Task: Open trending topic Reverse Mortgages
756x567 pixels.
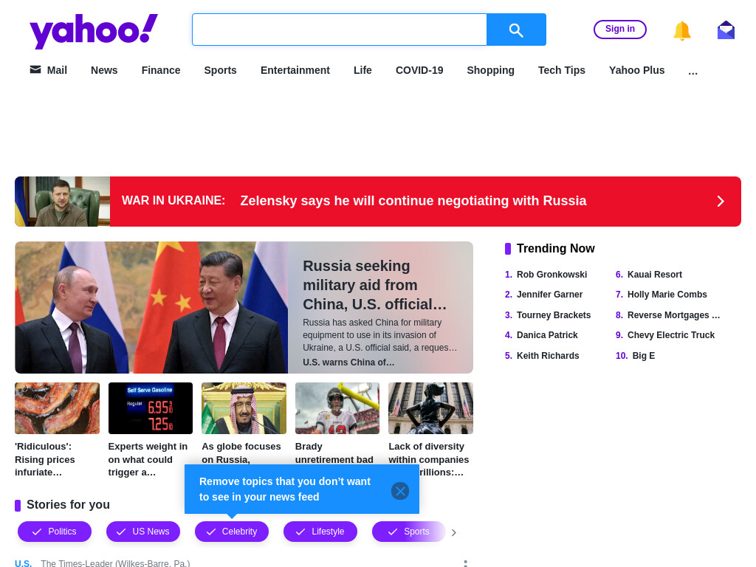Action: click(673, 315)
